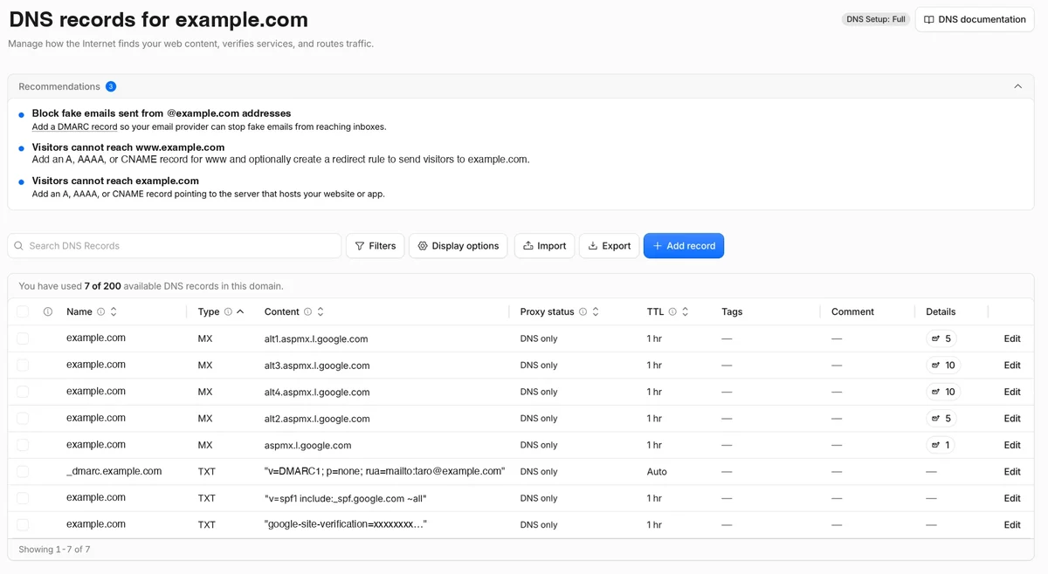Select the checkbox for alt1.aspmx.l.google.com row
Screen dimensions: 1048x574
click(23, 338)
